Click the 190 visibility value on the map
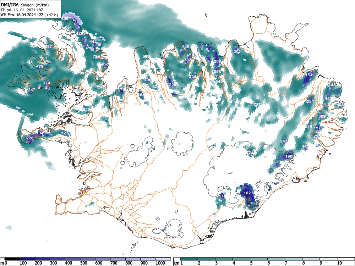 point(289,156)
